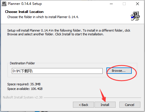Click the setup instructions paragraph
This screenshot has height=112, width=145.
tap(69, 32)
